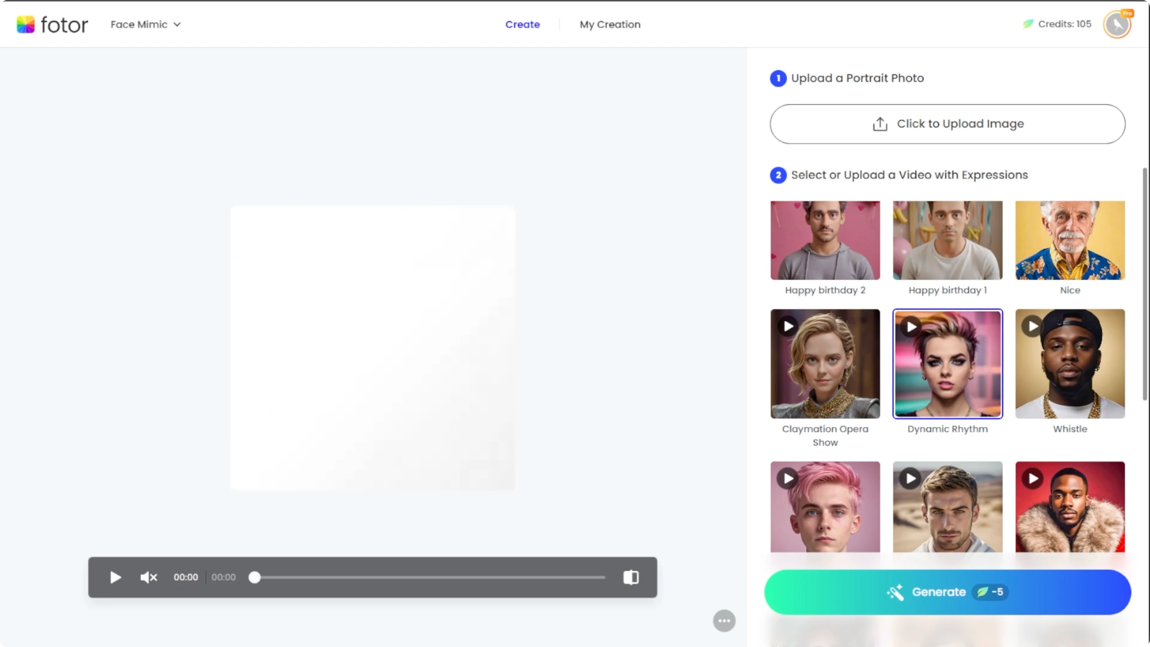Toggle the compare view icon in player
Viewport: 1150px width, 647px height.
631,577
